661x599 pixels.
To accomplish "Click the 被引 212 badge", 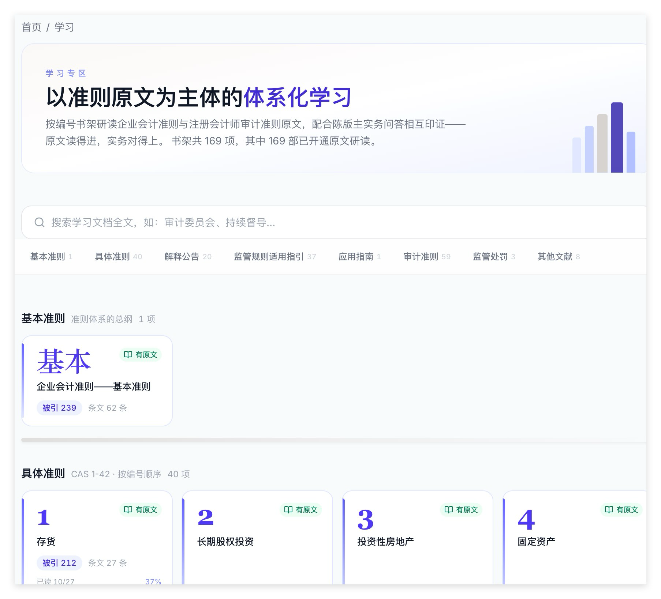I will tap(59, 563).
